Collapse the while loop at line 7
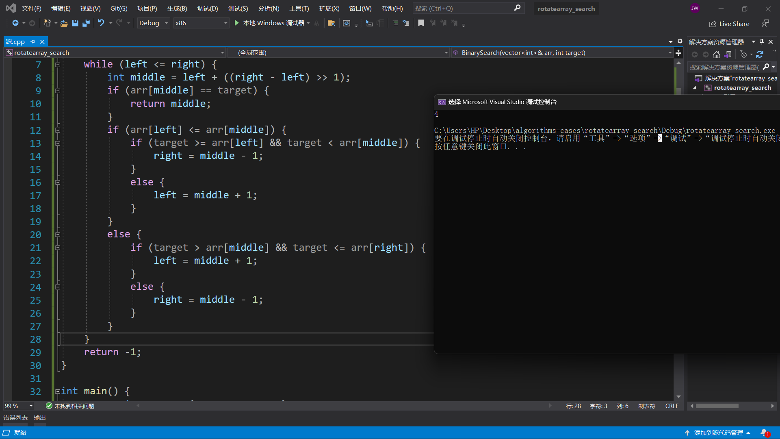This screenshot has height=439, width=780. [x=58, y=65]
